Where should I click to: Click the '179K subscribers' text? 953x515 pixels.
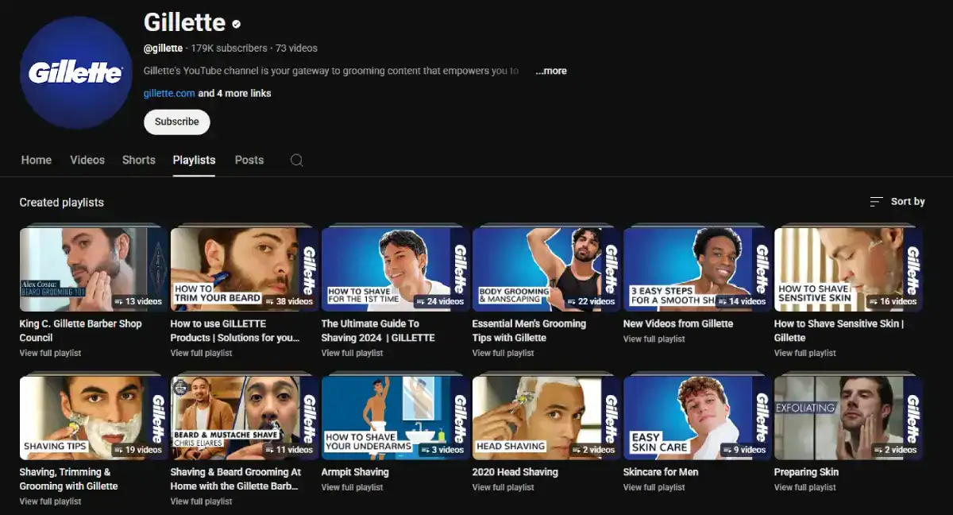pyautogui.click(x=230, y=48)
